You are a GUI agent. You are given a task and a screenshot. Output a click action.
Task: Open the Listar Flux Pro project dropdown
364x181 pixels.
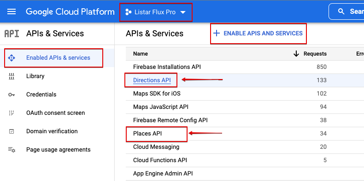point(156,12)
